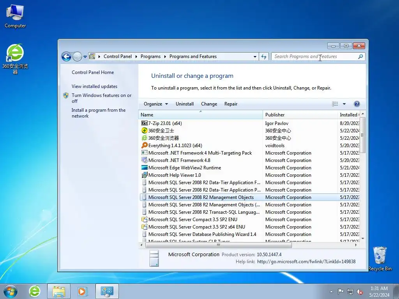
Task: Click the Everything magnifier program icon
Action: point(144,145)
